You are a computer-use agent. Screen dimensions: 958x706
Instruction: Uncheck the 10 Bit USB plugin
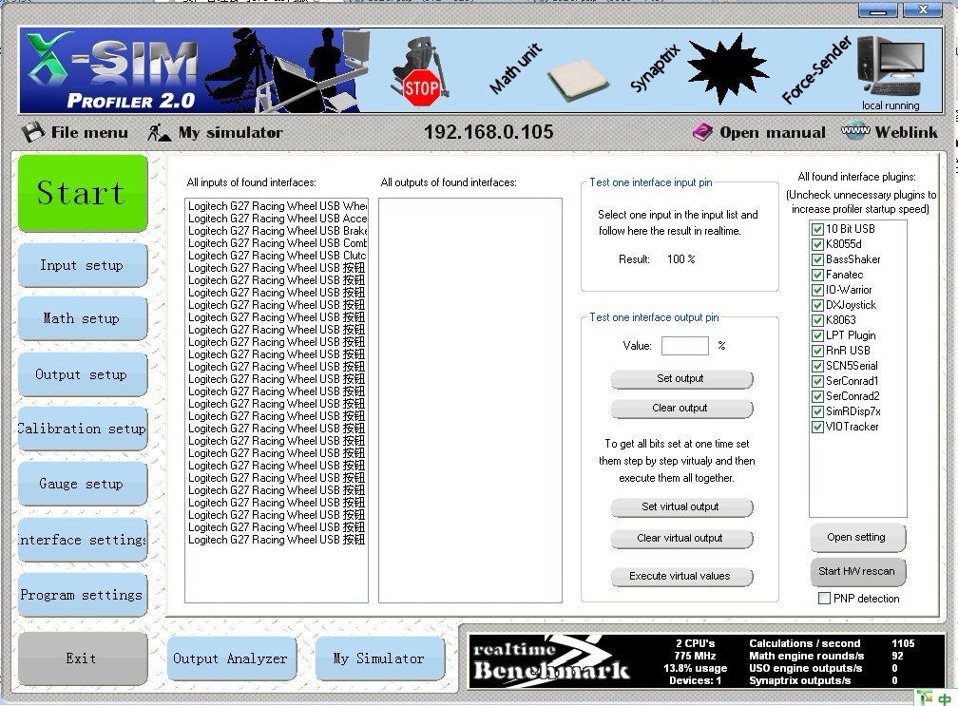(817, 229)
